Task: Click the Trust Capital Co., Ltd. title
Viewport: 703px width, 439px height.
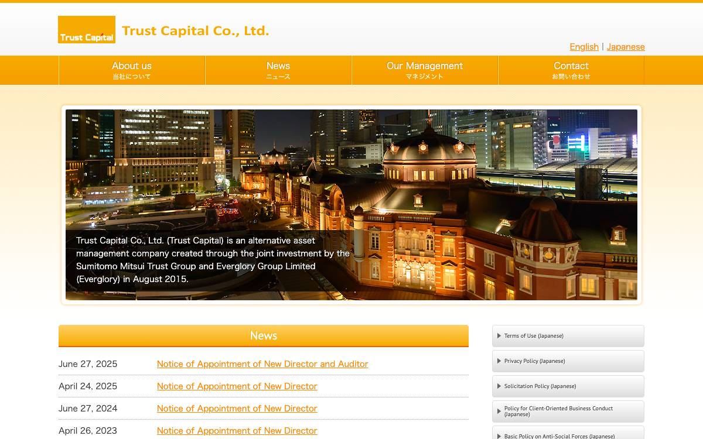Action: point(195,30)
